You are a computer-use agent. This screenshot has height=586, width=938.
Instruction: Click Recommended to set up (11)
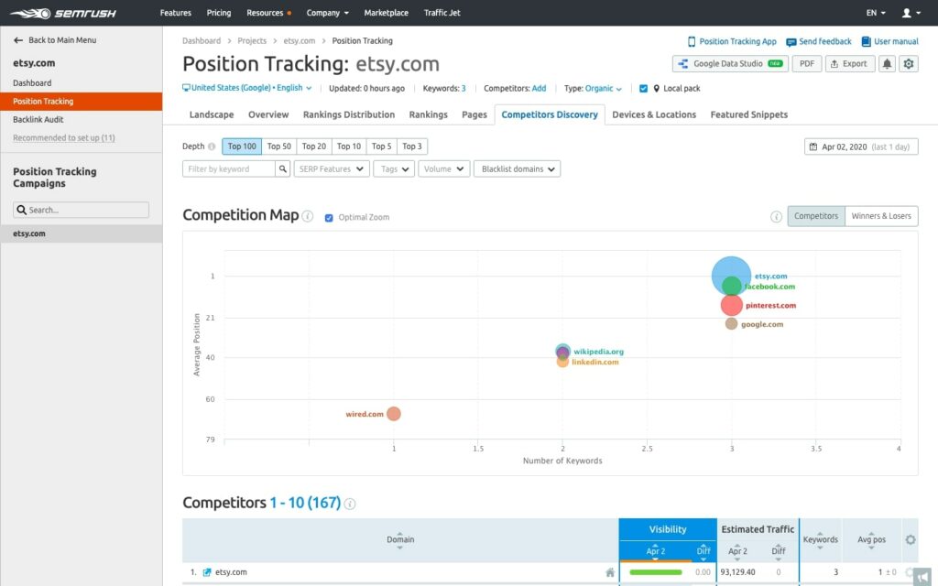[64, 137]
